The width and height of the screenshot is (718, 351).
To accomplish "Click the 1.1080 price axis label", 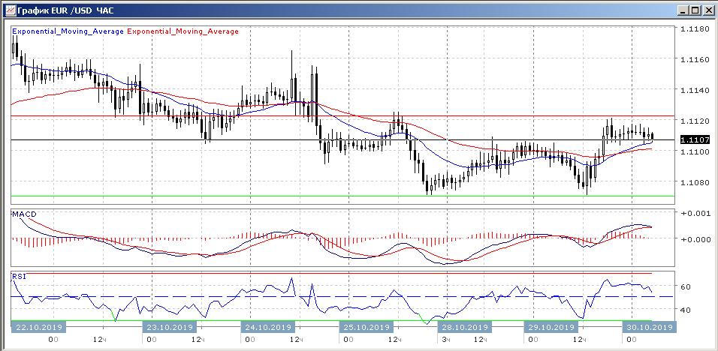I will (694, 182).
